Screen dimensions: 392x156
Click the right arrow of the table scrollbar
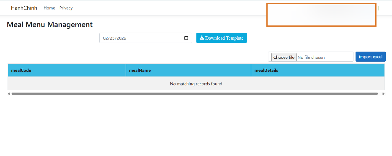[x=384, y=94]
